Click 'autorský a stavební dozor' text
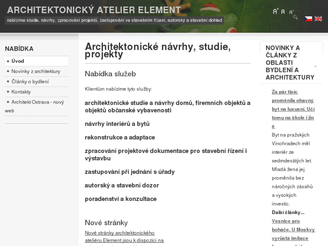Screen dimensions: 328x246 click(x=122, y=186)
